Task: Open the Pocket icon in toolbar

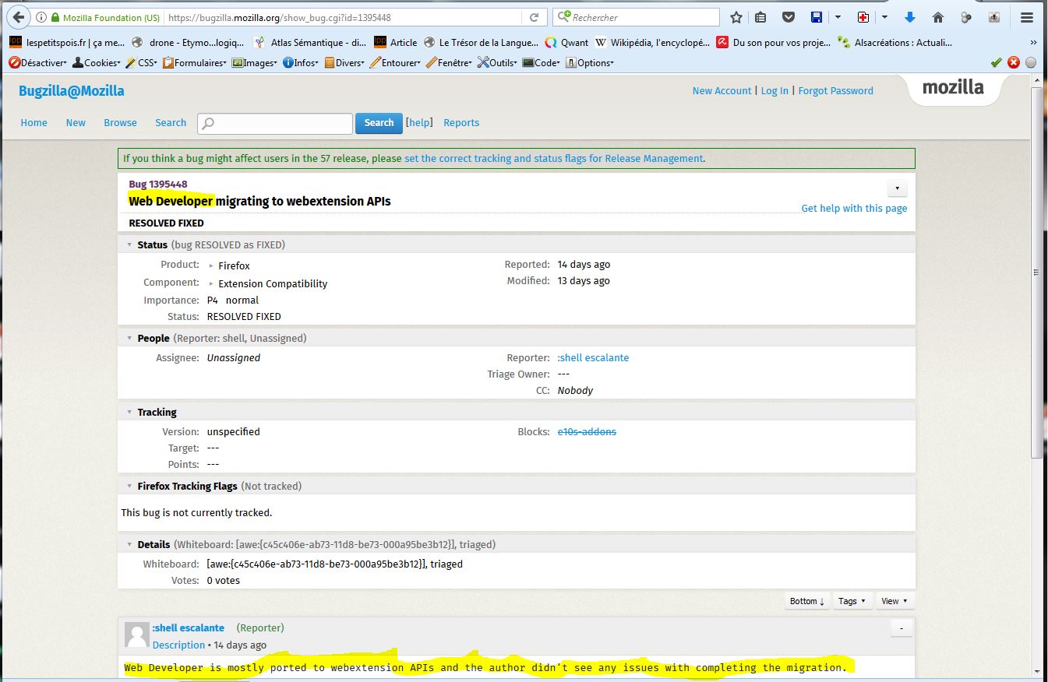Action: [x=789, y=17]
